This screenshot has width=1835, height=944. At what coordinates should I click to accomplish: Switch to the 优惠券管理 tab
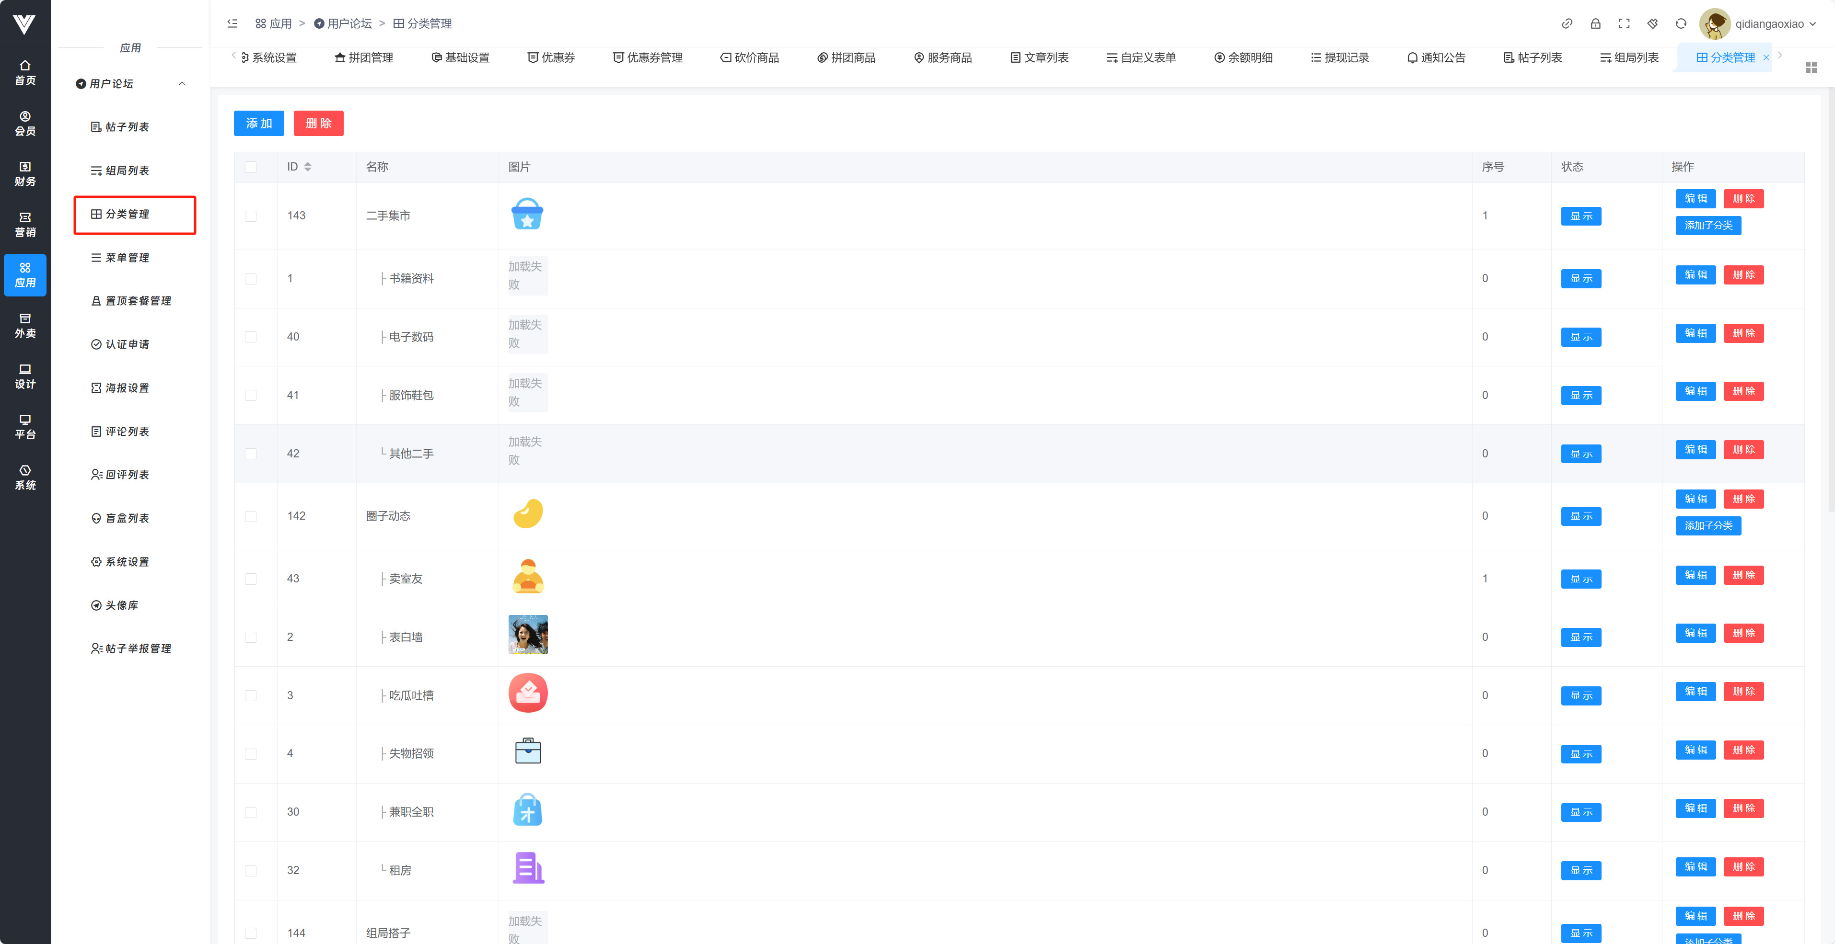(x=648, y=57)
